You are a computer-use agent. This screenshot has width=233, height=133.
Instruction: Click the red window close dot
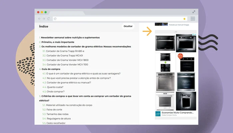[x=38, y=12]
